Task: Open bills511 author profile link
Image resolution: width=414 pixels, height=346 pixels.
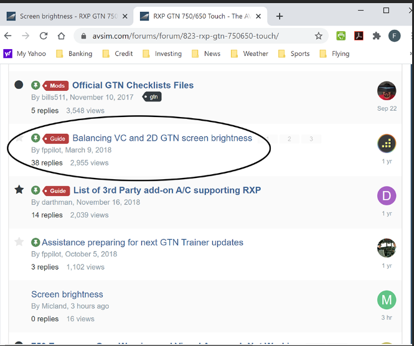Action: pos(53,97)
